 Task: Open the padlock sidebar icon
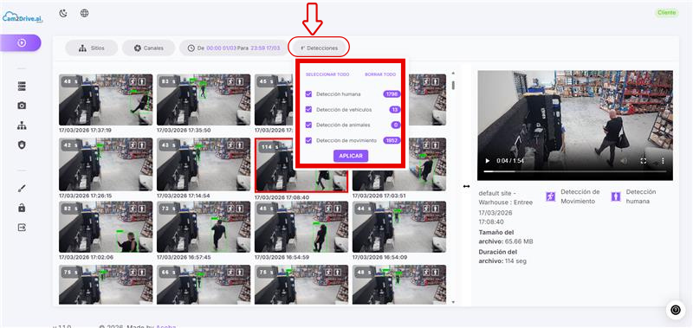coord(22,208)
